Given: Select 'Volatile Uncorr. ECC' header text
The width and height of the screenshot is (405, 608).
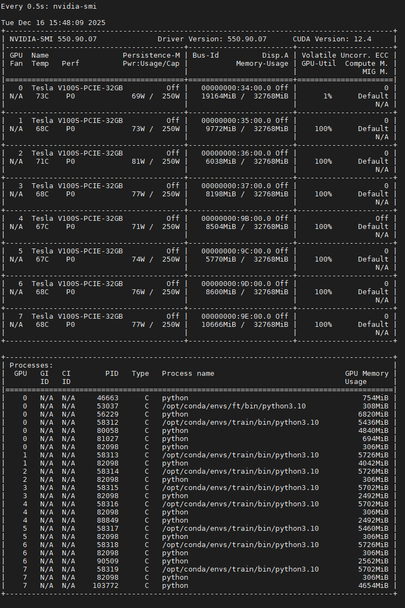Looking at the screenshot, I should click(345, 55).
